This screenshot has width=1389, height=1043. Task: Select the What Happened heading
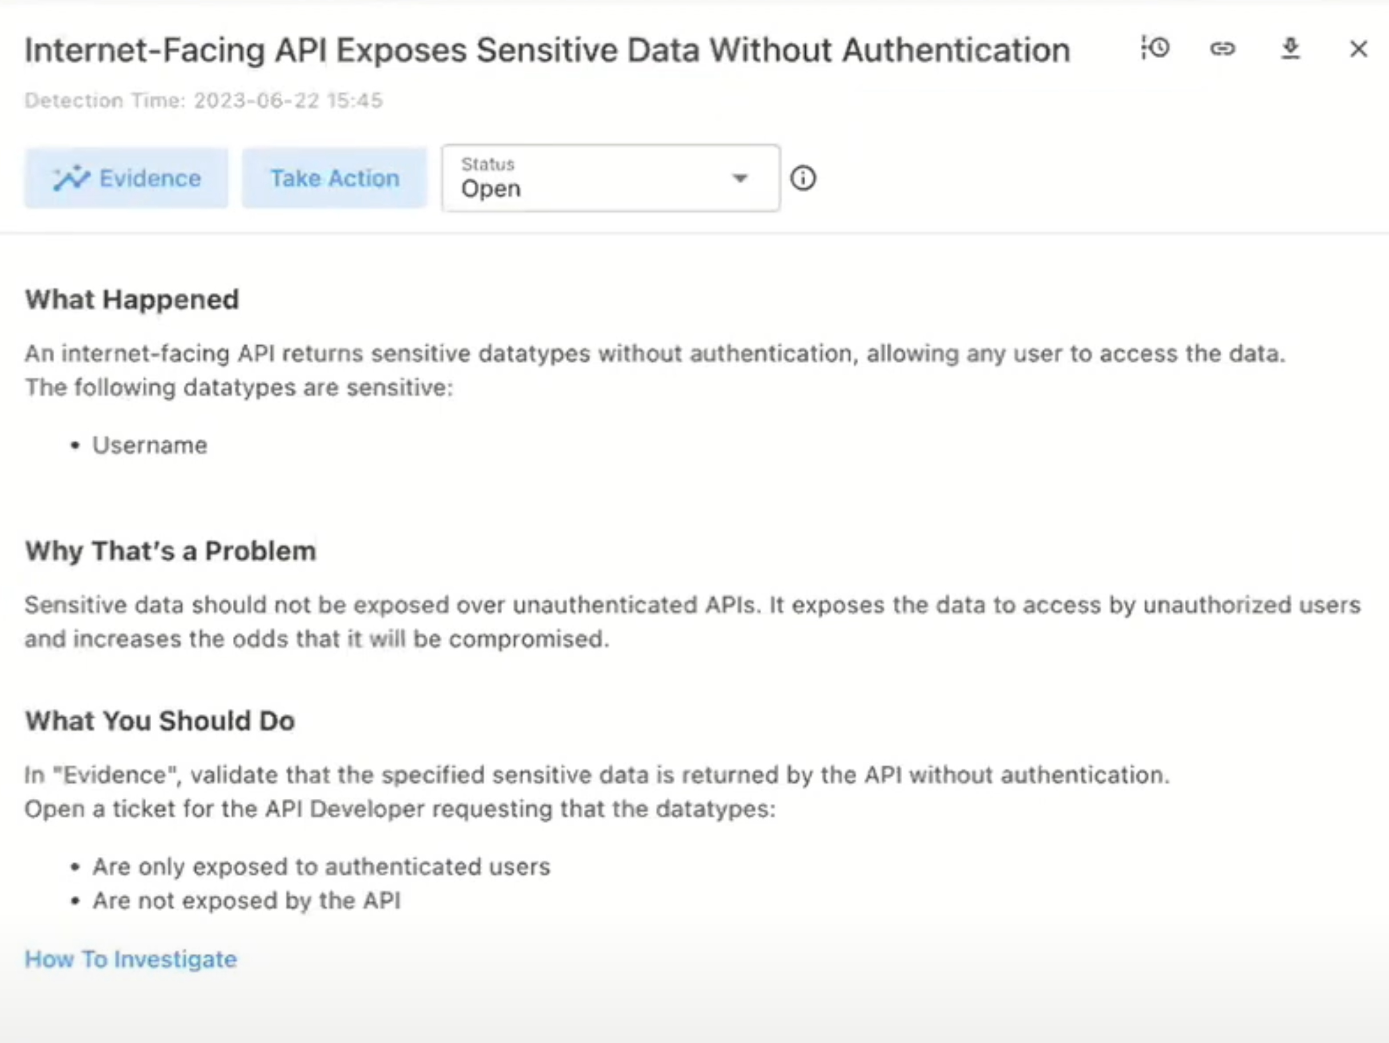tap(132, 300)
